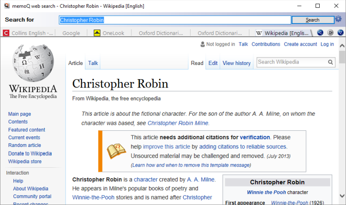346x205 pixels.
Task: Click the scroll tabs left arrow
Action: pos(320,33)
